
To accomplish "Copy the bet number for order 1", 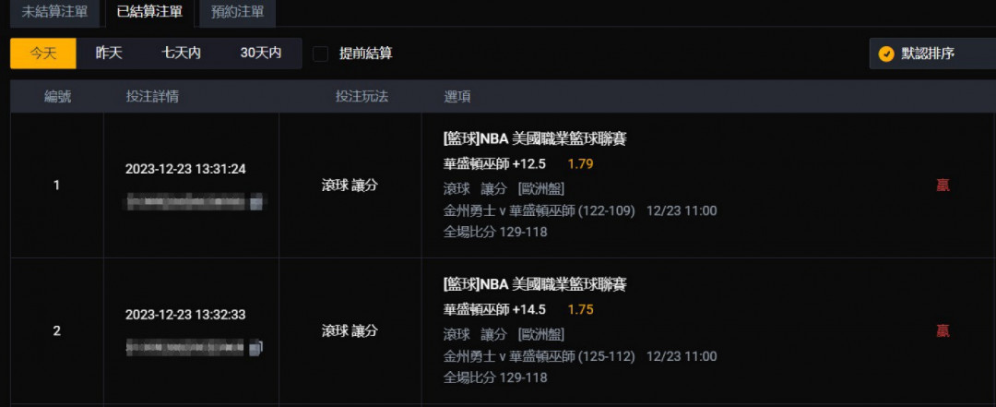I will (256, 203).
